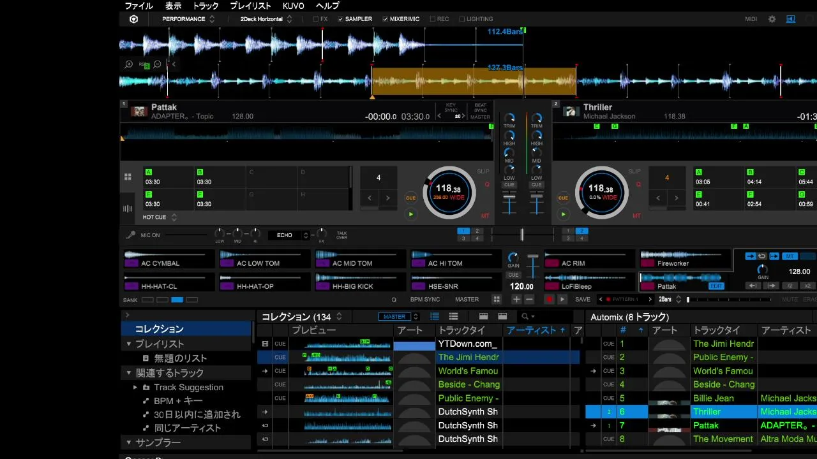The width and height of the screenshot is (817, 459).
Task: Toggle SLIP mode on deck 1
Action: pos(483,171)
